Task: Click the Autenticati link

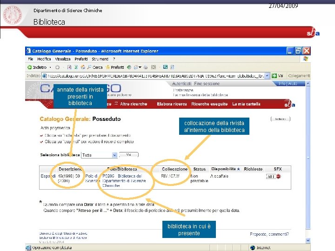Action: 181,84
